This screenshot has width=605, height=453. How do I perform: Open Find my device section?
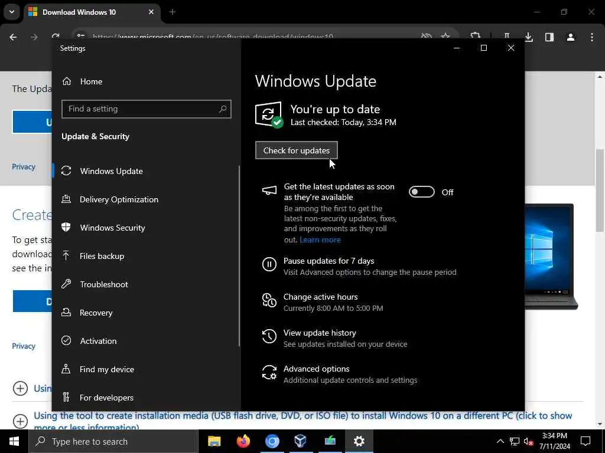pos(145,369)
